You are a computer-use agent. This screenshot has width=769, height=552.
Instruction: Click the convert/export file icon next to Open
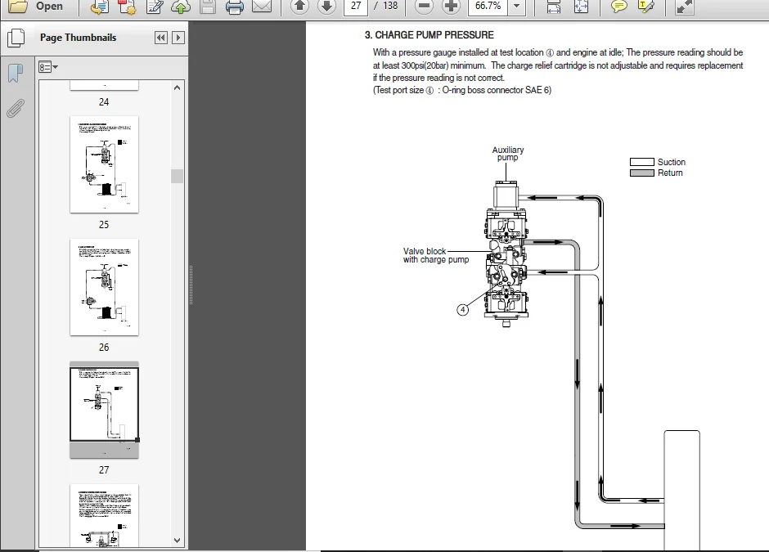100,7
